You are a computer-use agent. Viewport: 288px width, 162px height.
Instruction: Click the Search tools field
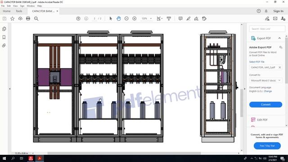tap(267, 29)
